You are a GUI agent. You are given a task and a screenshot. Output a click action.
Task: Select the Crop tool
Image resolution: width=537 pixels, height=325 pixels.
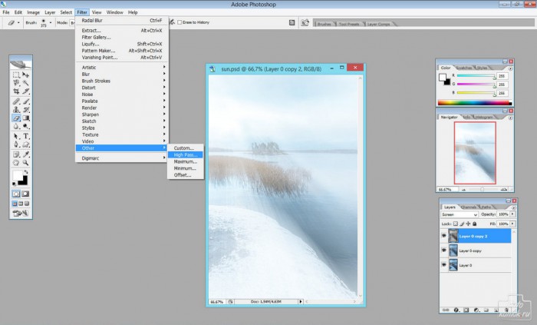pyautogui.click(x=16, y=91)
